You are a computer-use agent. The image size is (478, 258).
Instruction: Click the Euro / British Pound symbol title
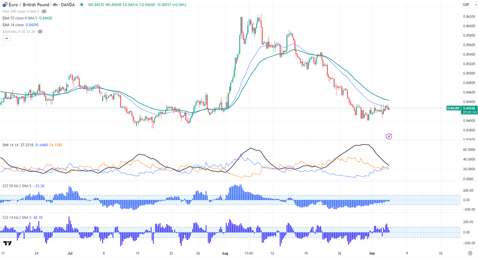(42, 5)
